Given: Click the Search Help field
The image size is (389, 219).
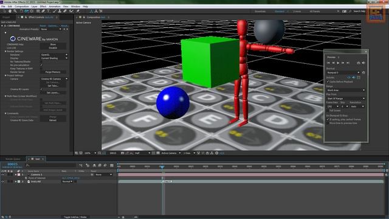Looking at the screenshot, I should coord(359,12).
